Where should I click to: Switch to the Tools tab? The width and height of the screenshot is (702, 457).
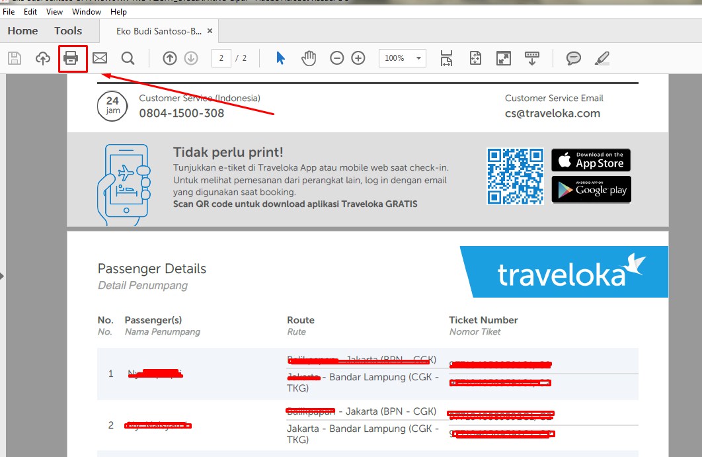point(68,31)
